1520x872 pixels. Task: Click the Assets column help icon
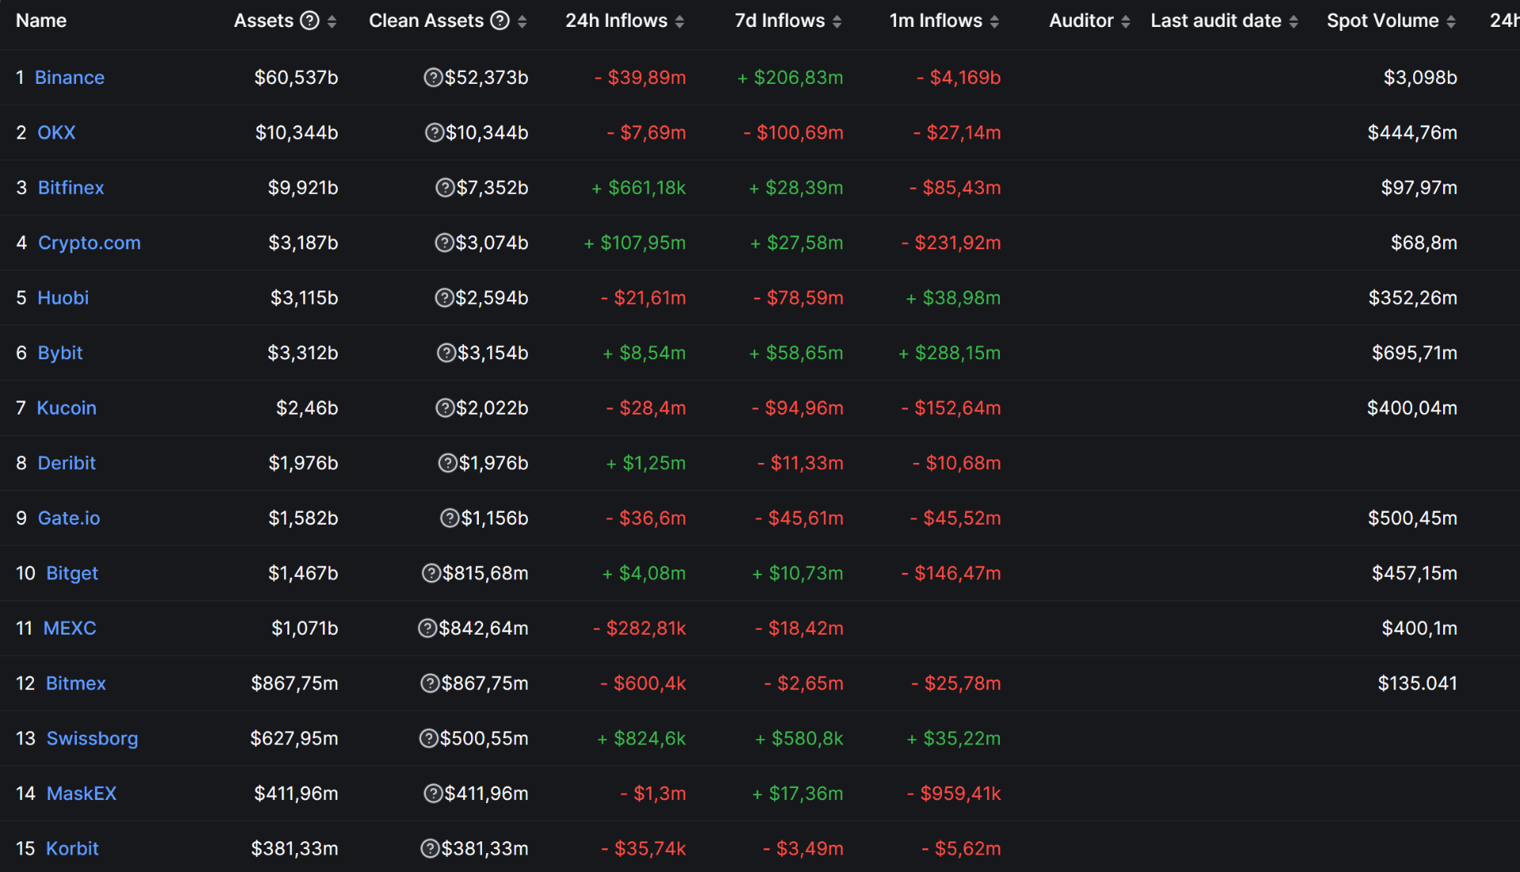[x=310, y=21]
